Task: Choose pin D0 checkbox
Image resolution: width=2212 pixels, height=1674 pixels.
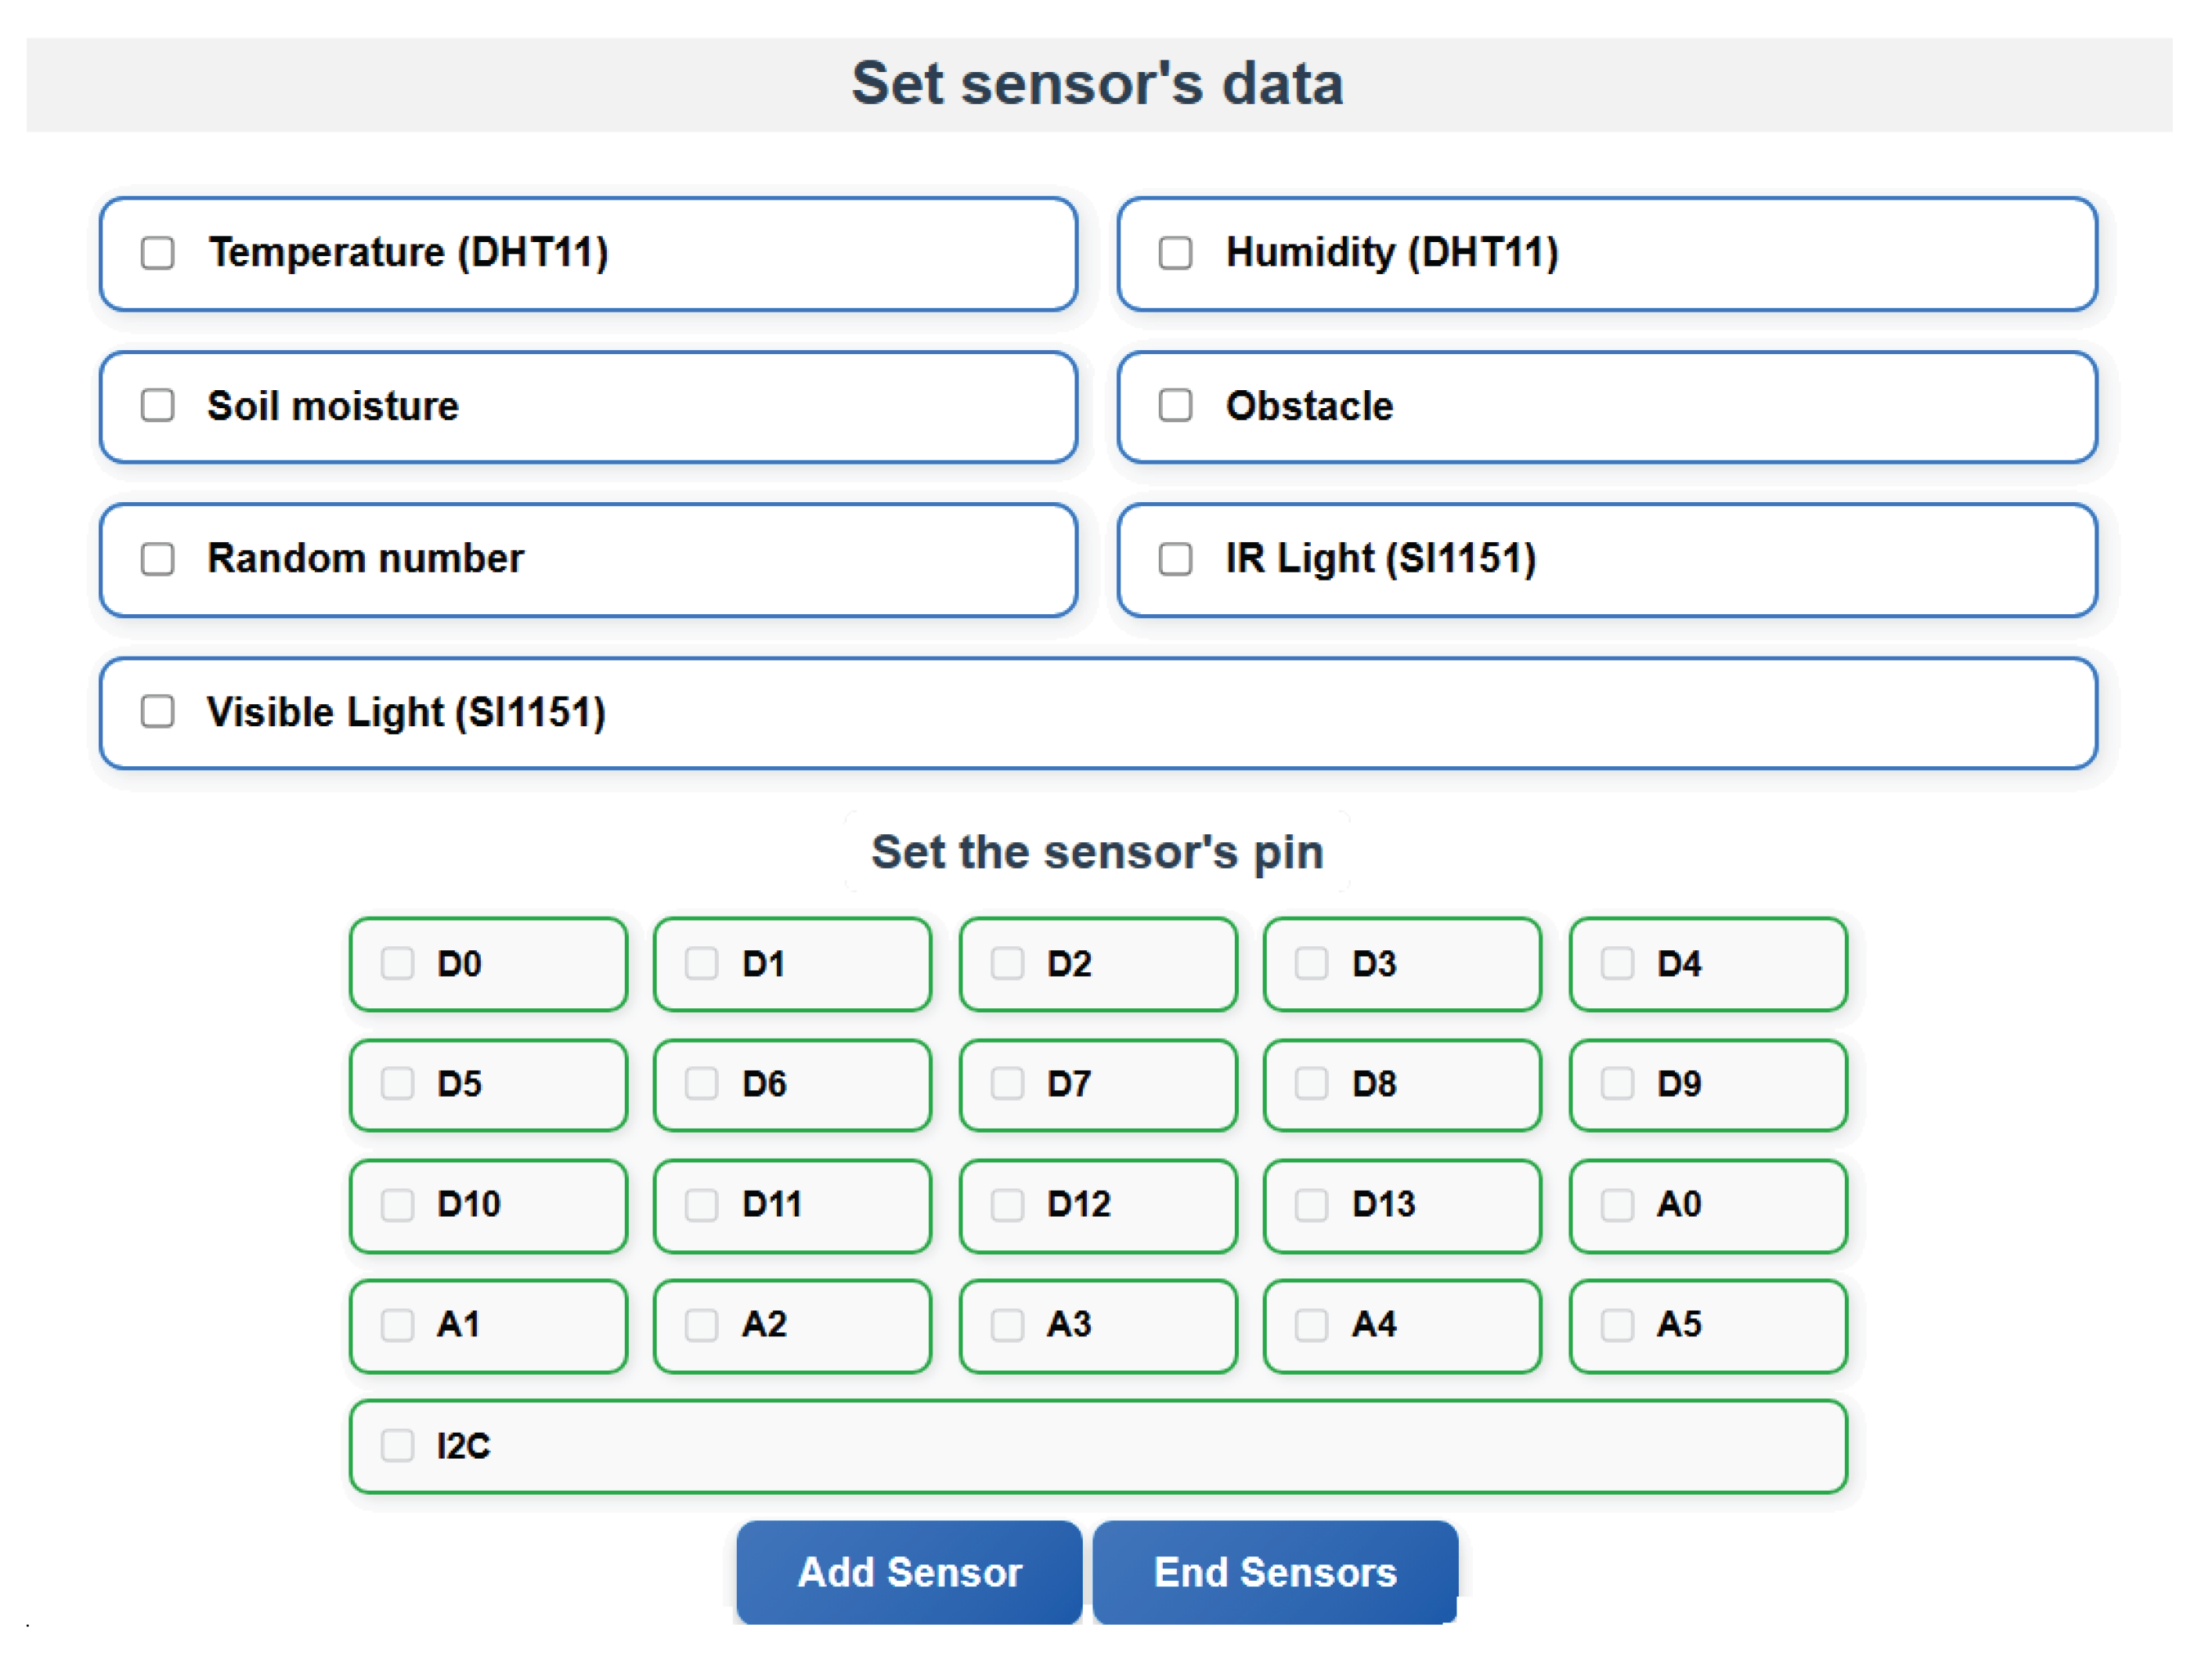Action: point(397,964)
